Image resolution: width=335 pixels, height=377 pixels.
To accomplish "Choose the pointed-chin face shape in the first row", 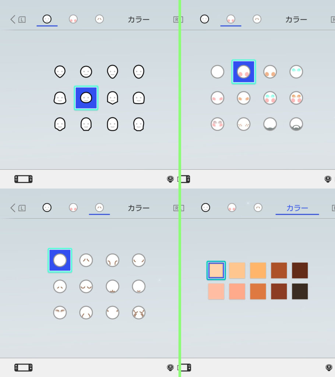I will 60,72.
